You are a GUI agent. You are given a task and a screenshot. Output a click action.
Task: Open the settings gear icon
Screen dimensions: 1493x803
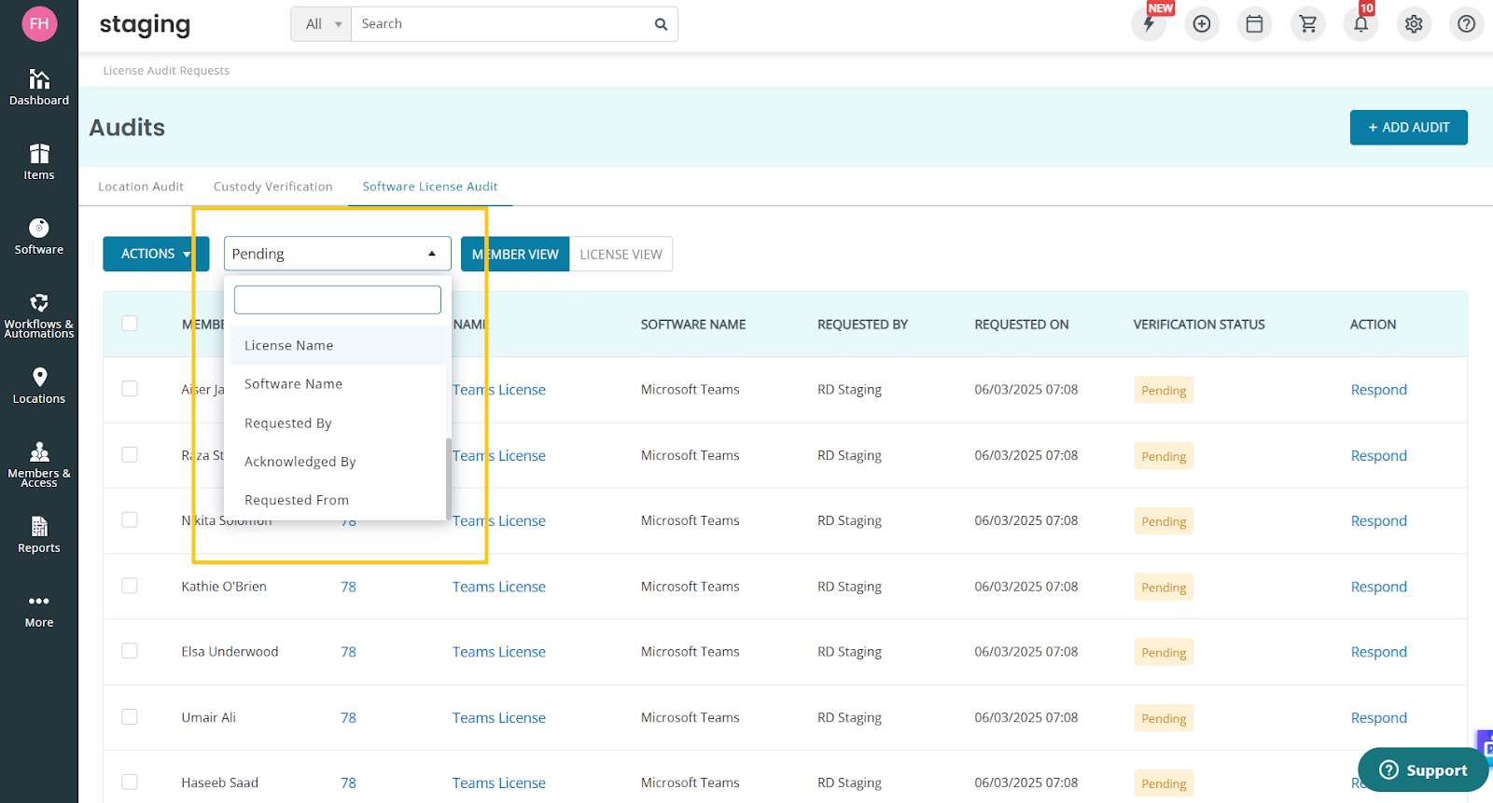(x=1415, y=24)
